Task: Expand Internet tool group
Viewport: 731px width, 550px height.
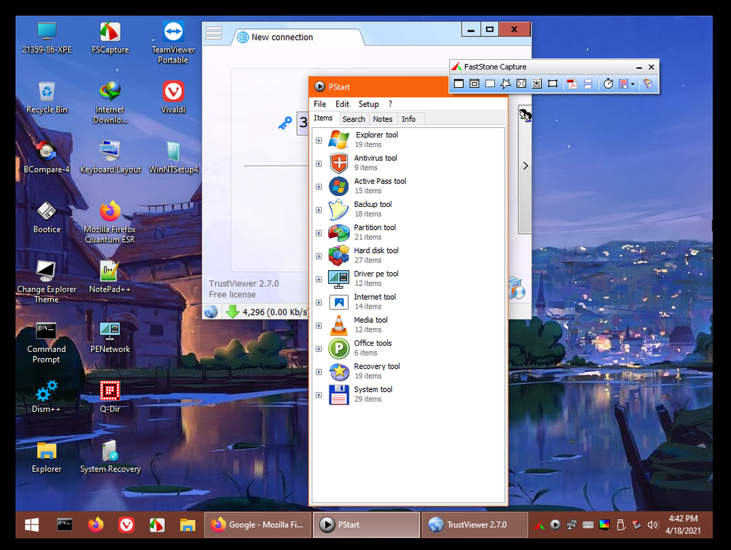Action: coord(319,302)
